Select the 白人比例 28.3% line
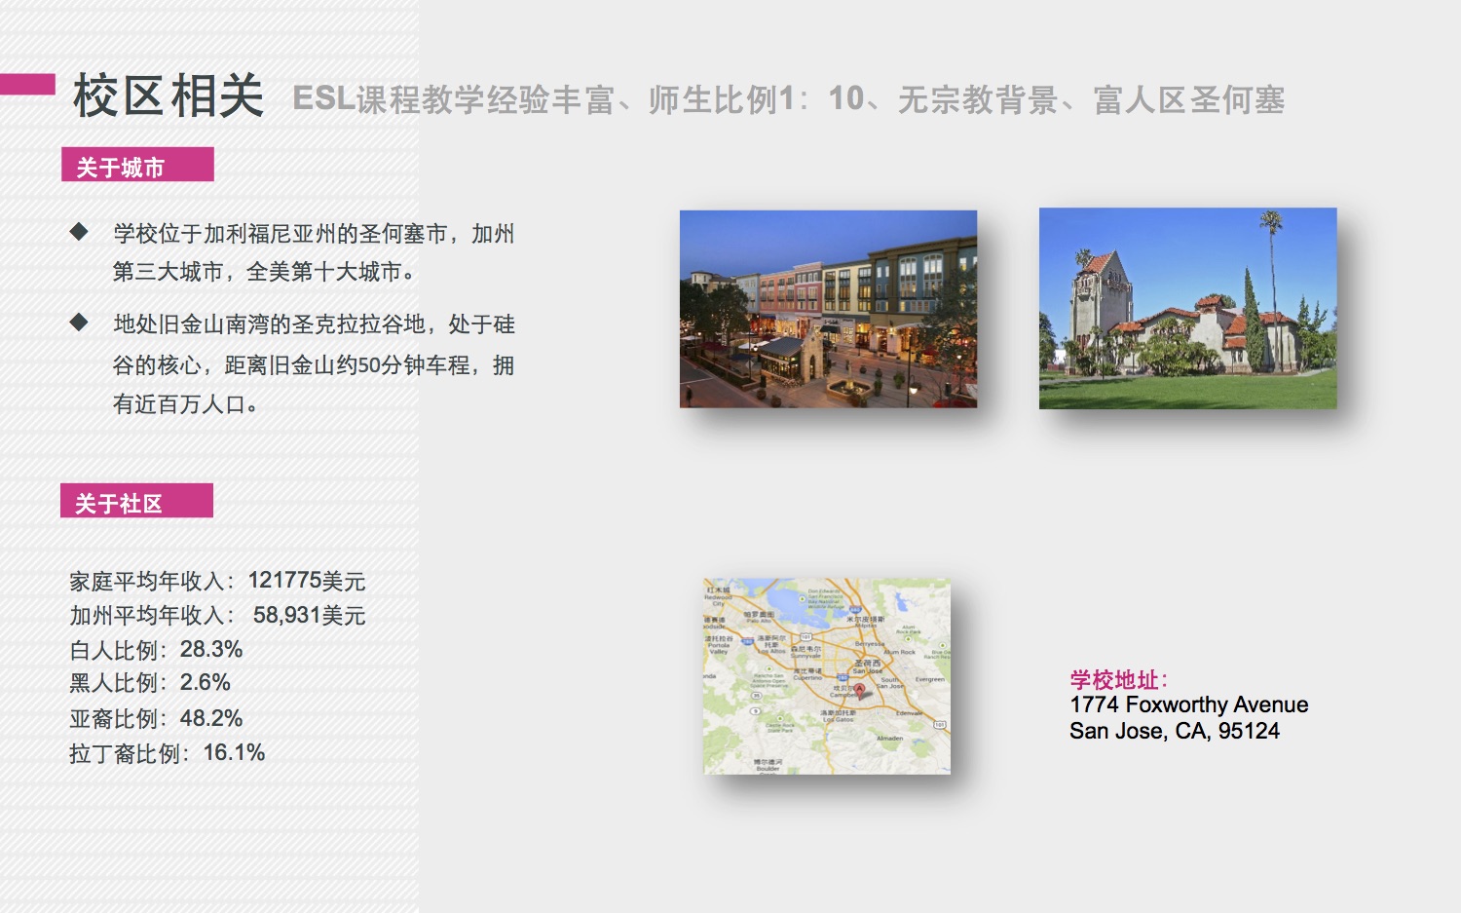The image size is (1461, 913). pos(156,650)
